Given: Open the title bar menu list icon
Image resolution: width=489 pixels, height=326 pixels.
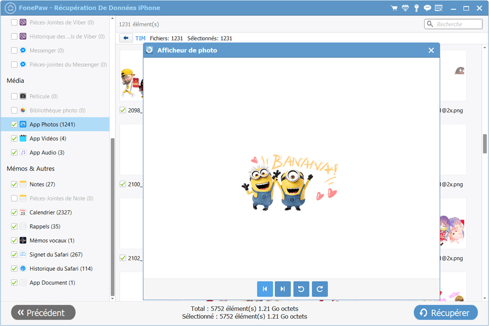Looking at the screenshot, I should pyautogui.click(x=439, y=8).
